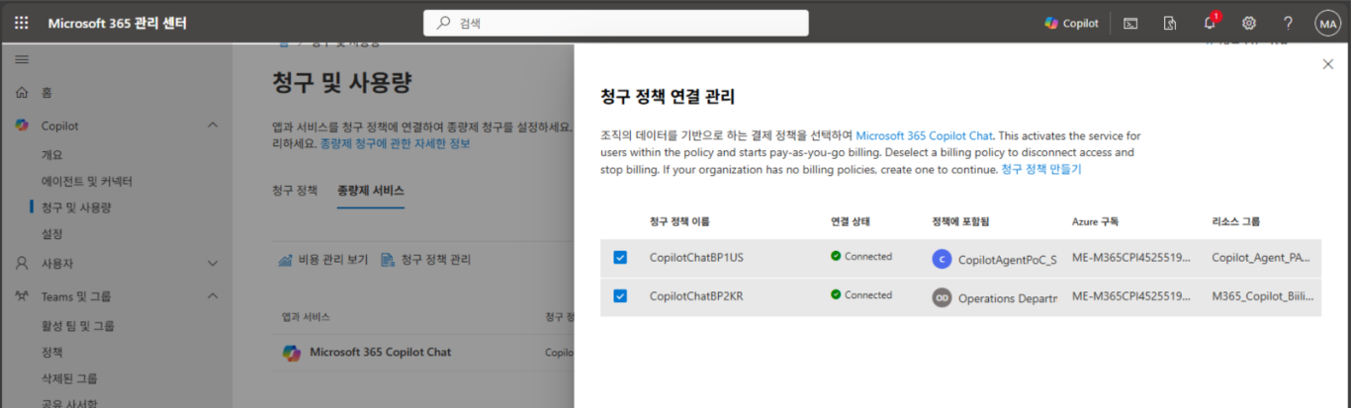Open notifications bell icon

(1210, 23)
